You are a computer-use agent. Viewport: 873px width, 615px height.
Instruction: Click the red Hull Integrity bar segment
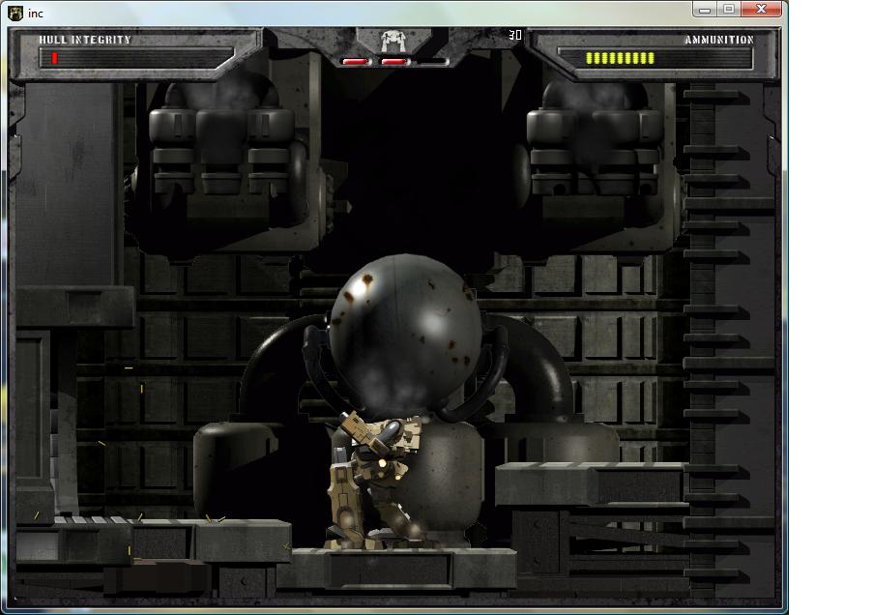[x=54, y=58]
